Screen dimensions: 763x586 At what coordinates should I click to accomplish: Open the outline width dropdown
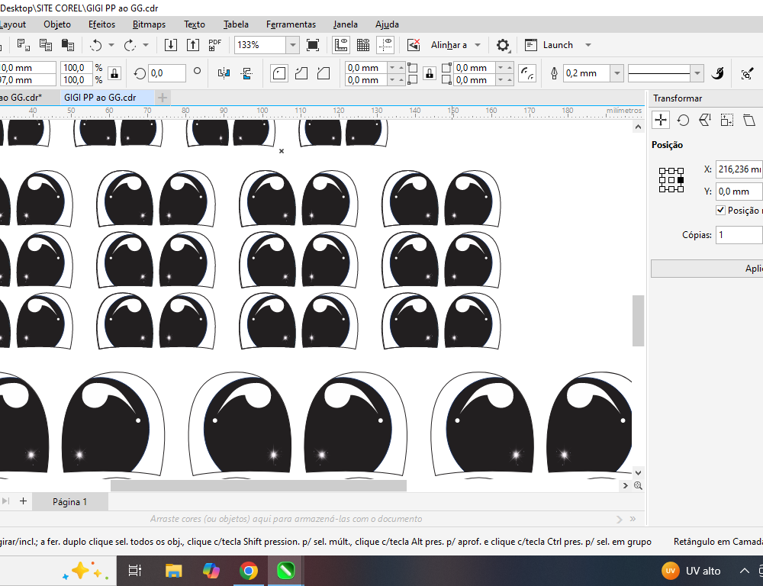(x=617, y=73)
